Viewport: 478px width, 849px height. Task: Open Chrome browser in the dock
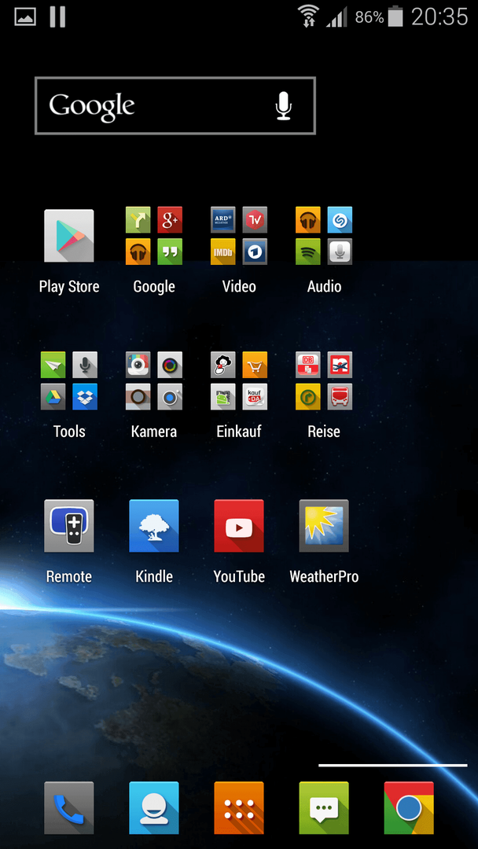coord(409,808)
